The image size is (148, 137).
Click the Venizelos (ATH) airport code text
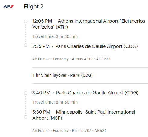point(50,27)
